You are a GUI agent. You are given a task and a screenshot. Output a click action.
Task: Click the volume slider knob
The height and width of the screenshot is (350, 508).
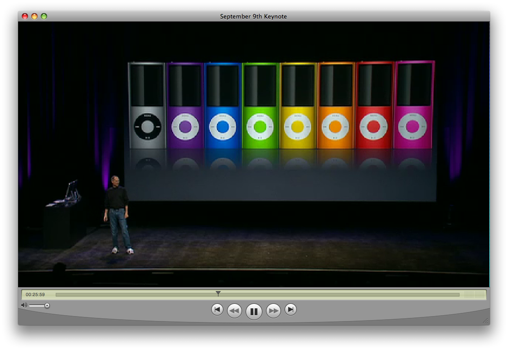(x=47, y=305)
